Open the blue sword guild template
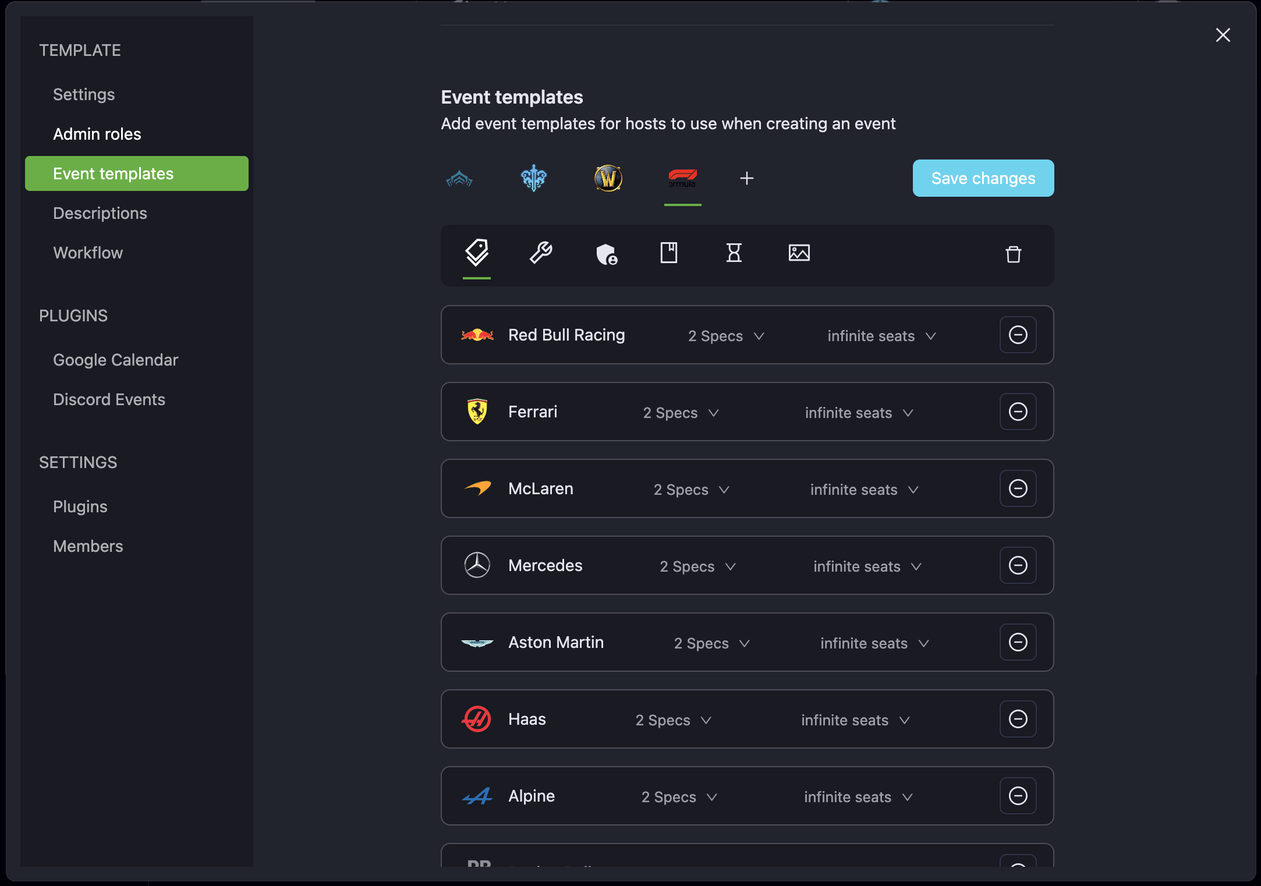1261x886 pixels. (534, 179)
